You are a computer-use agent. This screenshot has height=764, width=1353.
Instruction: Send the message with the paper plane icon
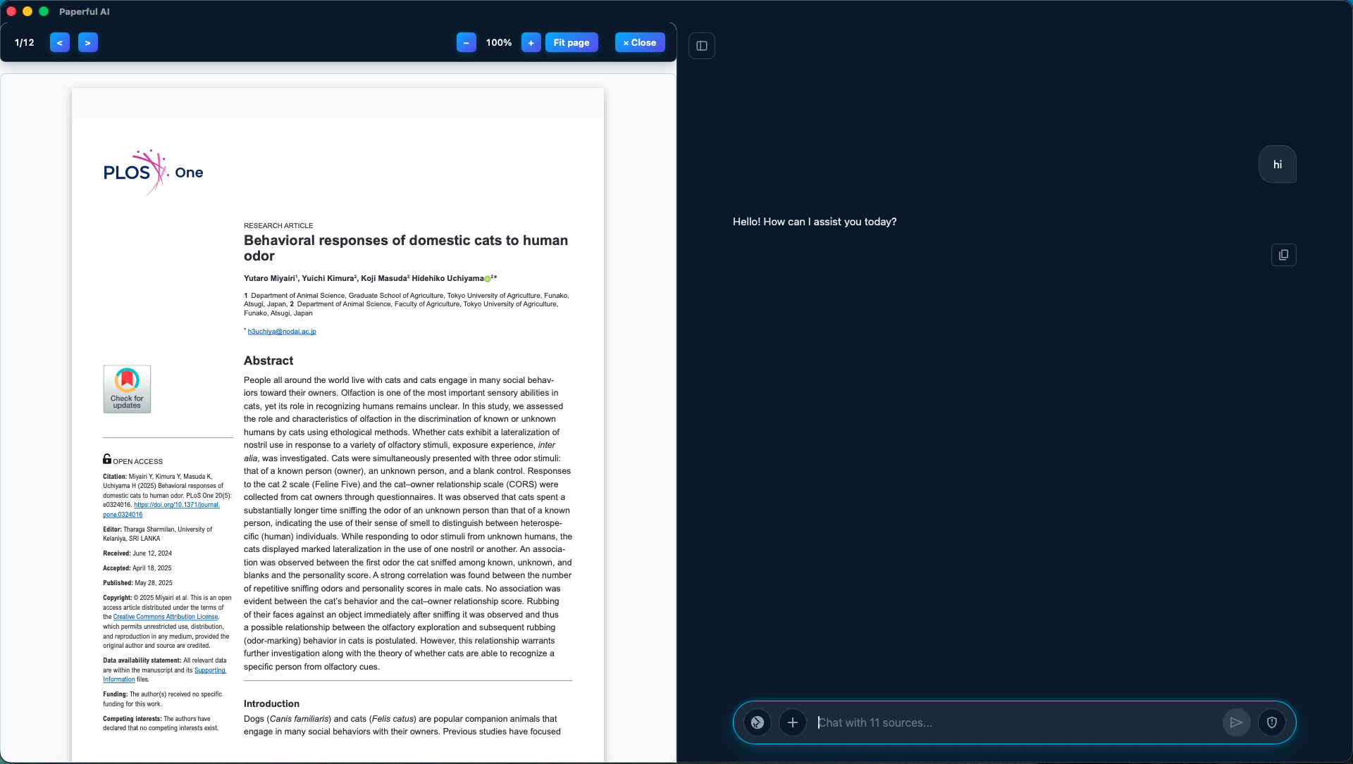[1237, 722]
